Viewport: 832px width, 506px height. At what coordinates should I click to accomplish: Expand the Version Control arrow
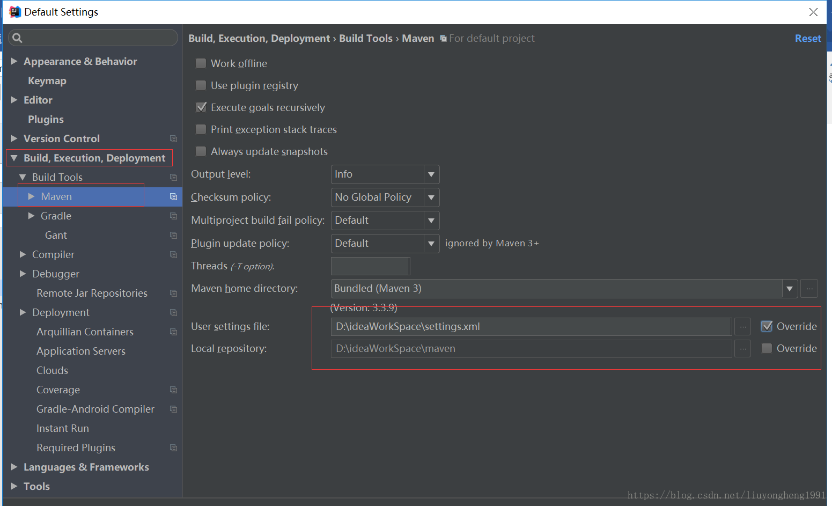tap(14, 138)
